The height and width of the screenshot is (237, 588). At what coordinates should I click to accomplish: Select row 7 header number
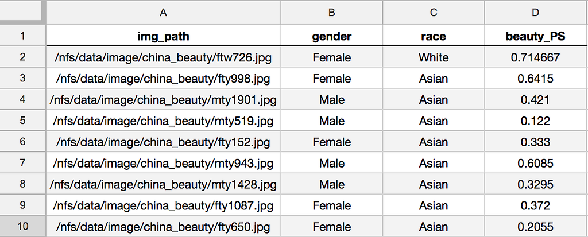(x=22, y=163)
